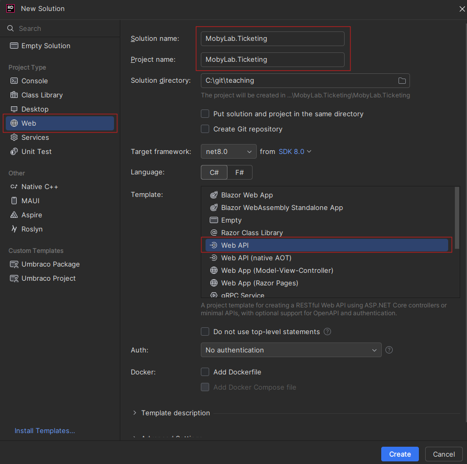Pick the Blazor Web App template

(247, 195)
